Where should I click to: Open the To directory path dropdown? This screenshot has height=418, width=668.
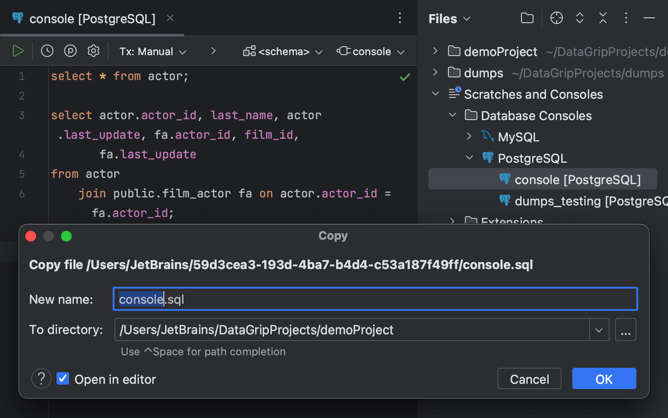click(599, 330)
